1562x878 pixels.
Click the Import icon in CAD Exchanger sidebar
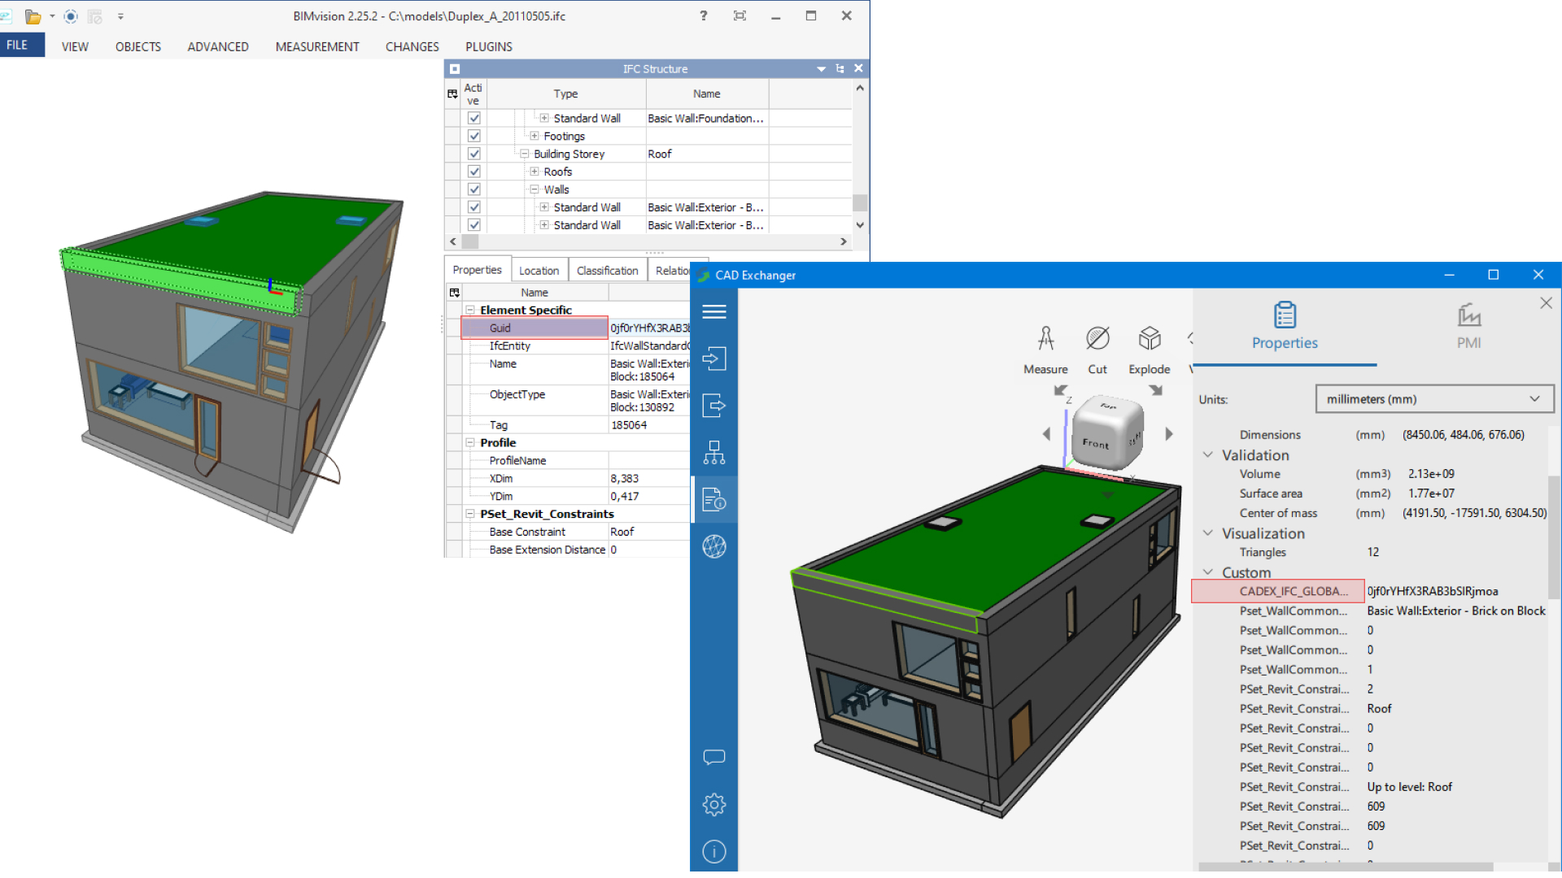pos(714,359)
